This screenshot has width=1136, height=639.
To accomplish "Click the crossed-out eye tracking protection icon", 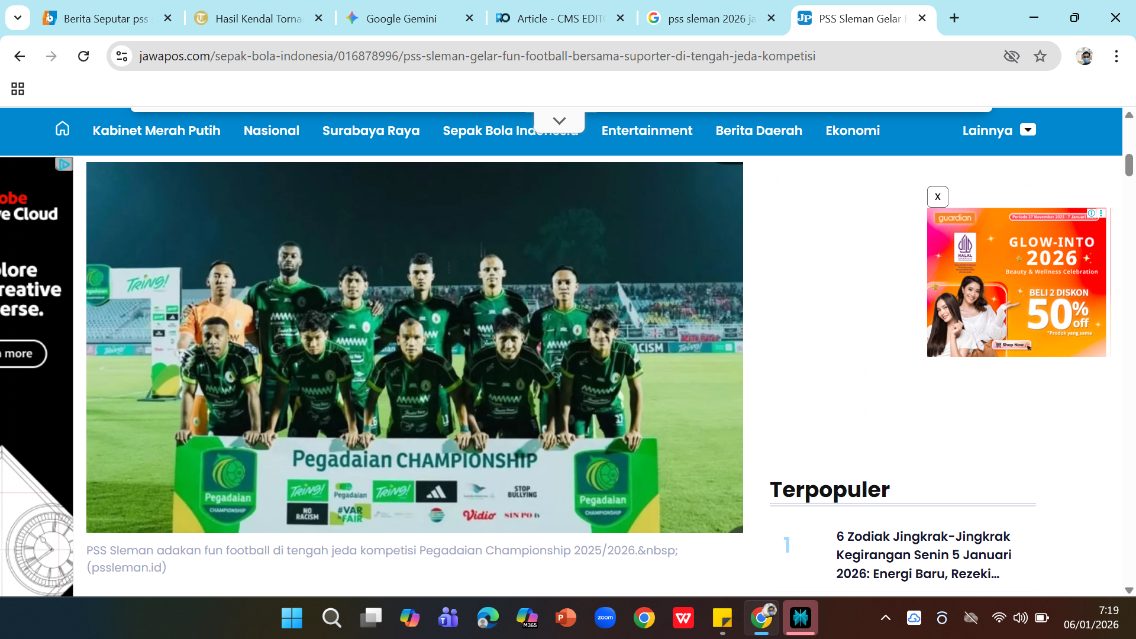I will (x=1011, y=56).
